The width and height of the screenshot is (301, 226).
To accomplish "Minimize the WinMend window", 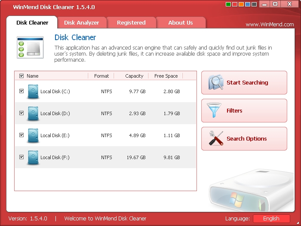I will pos(264,4).
